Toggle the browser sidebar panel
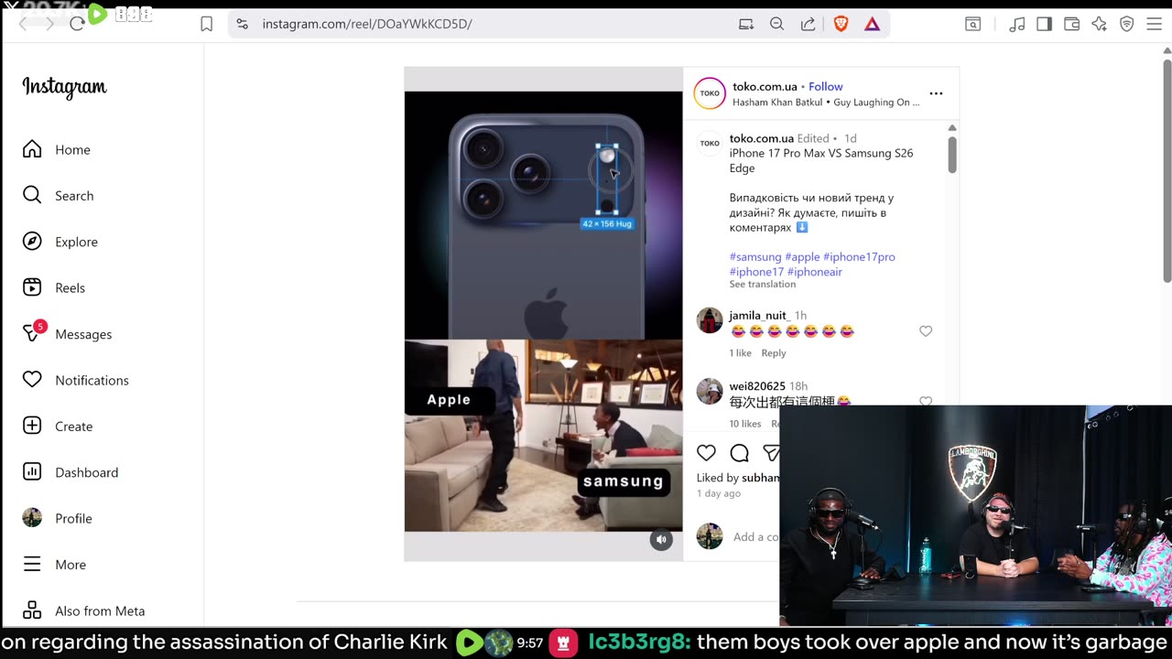The image size is (1172, 659). 1044,25
